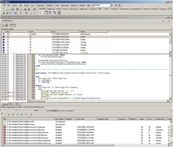Sort by Property Time column header
Screen dimensions: 173x147
click(107, 119)
